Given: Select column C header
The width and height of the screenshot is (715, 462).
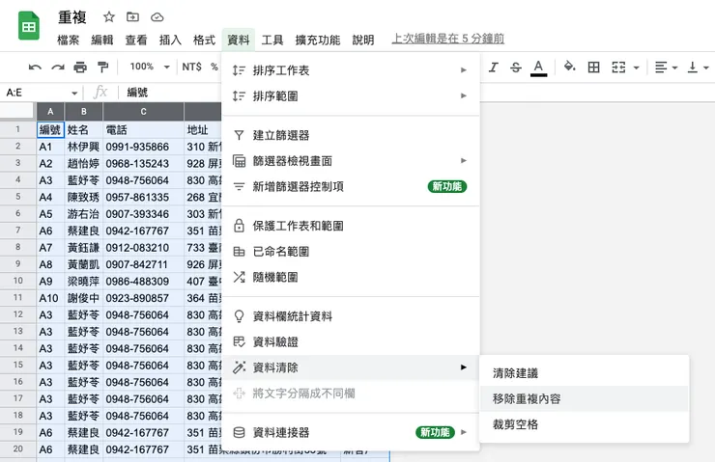Looking at the screenshot, I should 144,112.
